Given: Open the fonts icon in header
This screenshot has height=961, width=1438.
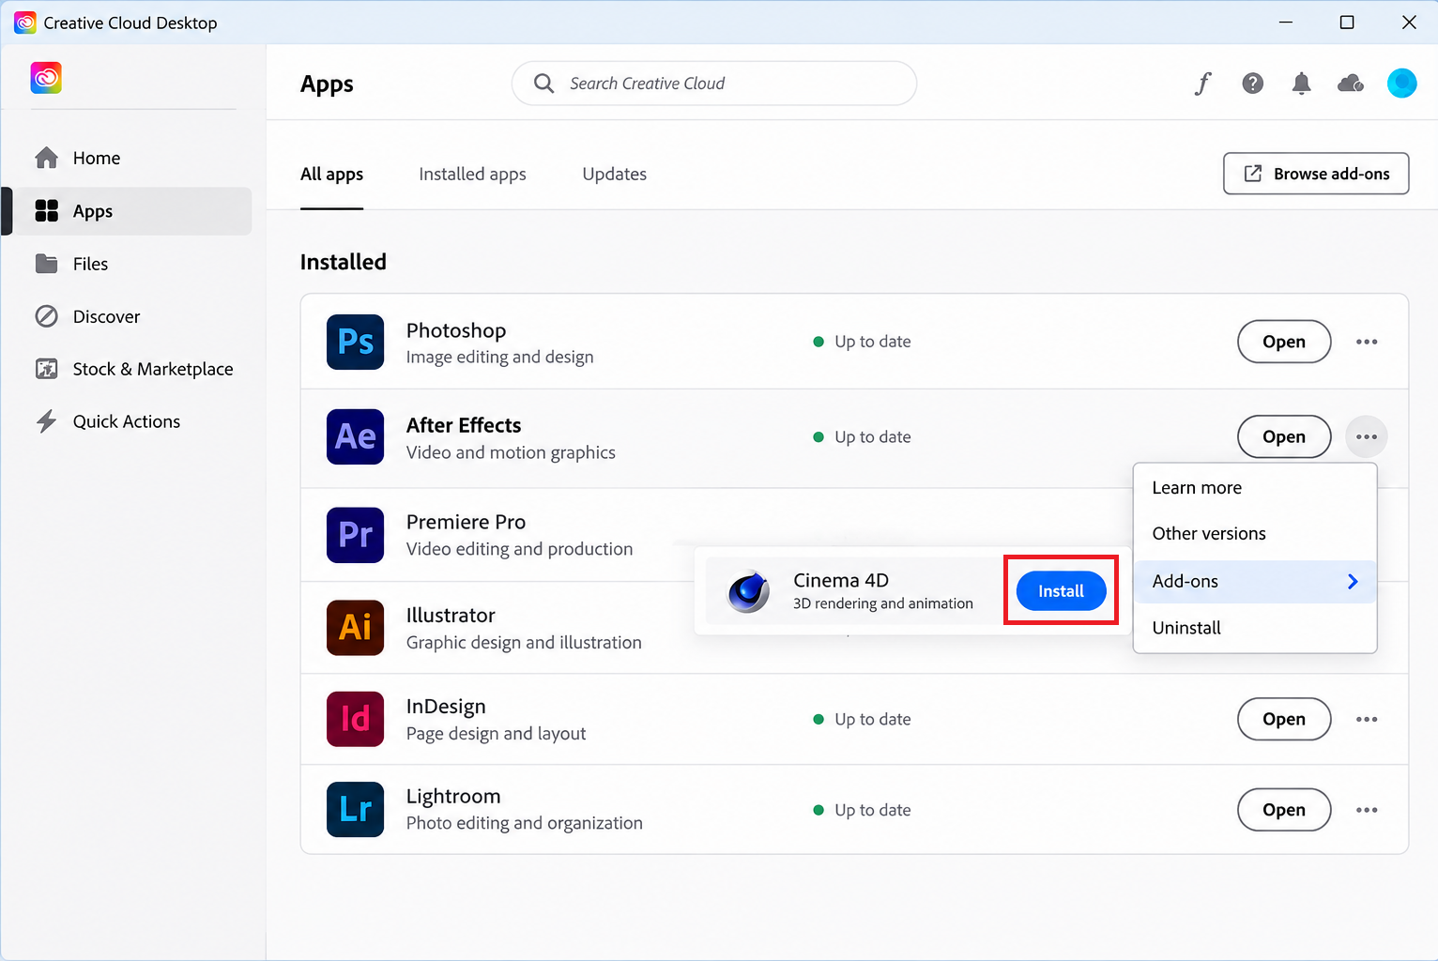Looking at the screenshot, I should pos(1203,84).
